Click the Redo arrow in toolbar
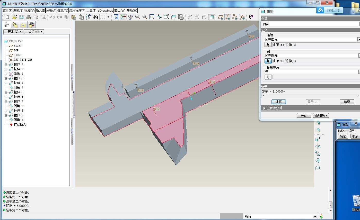Viewport: 360px width, 220px height. tap(59, 17)
